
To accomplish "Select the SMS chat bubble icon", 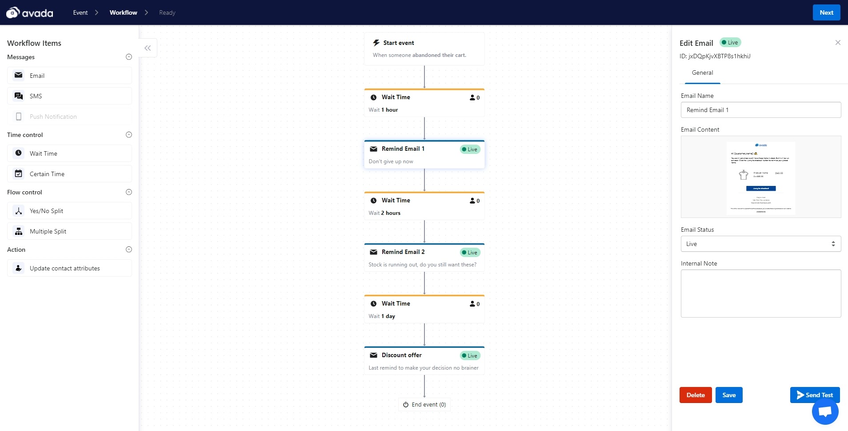I will pos(19,96).
